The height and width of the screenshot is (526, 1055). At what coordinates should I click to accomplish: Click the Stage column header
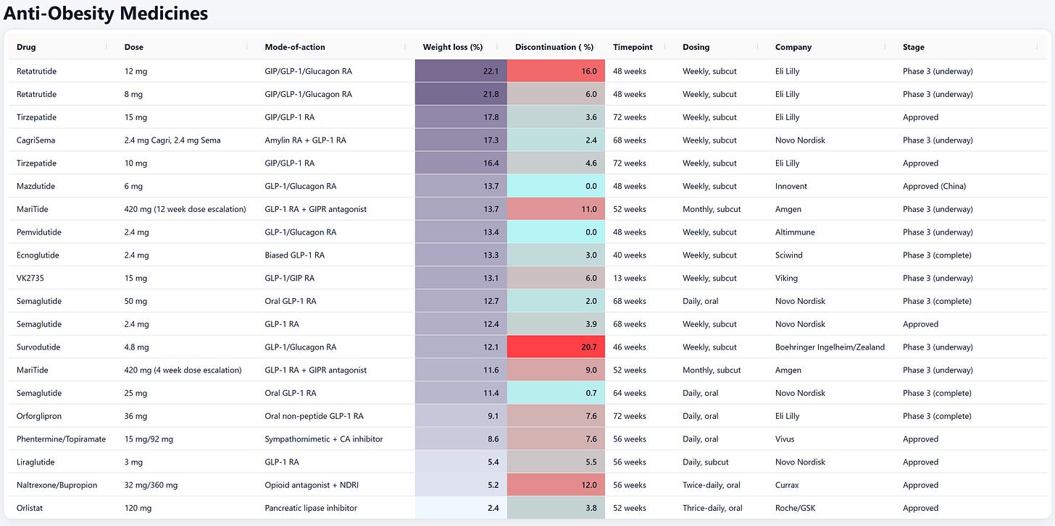[x=914, y=47]
